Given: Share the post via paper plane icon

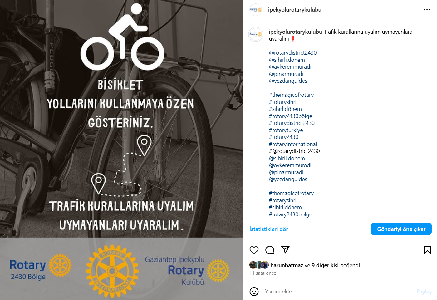Looking at the screenshot, I should (x=285, y=250).
